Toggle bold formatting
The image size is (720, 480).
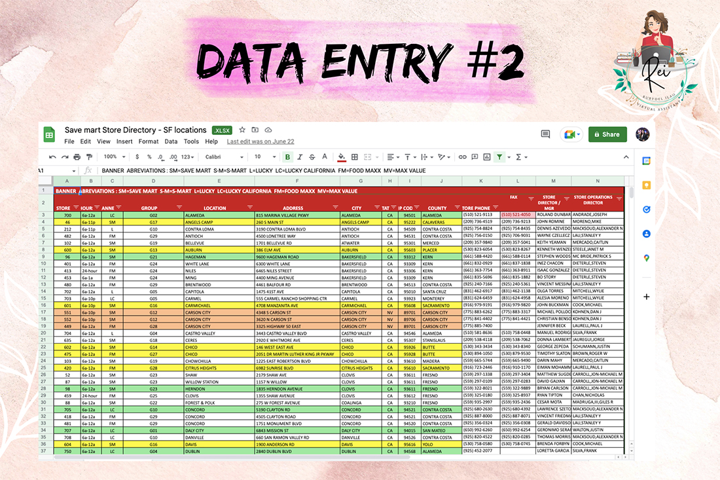287,157
